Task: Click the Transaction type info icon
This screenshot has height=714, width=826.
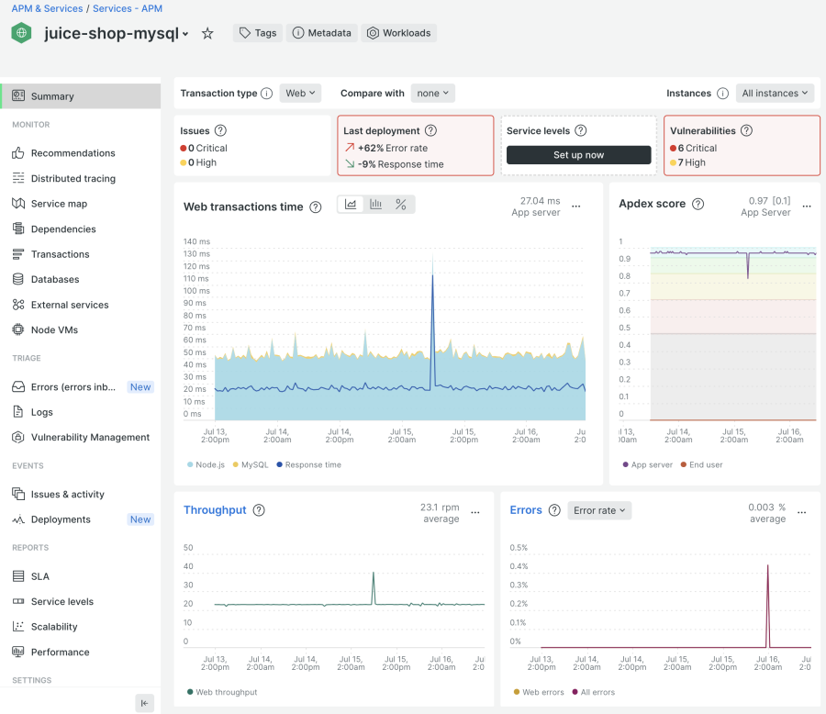Action: (266, 94)
